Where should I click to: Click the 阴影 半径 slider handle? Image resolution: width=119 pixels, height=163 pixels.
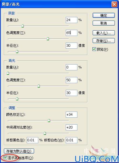17,51
